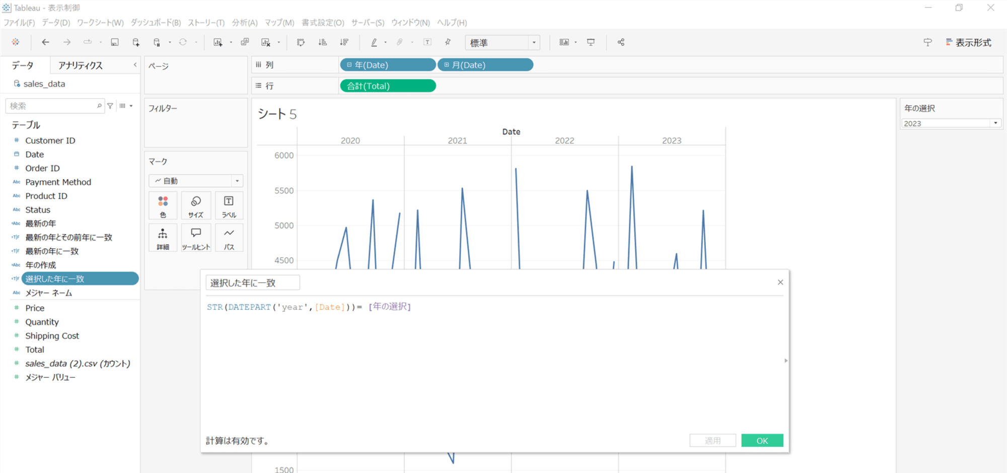Image resolution: width=1007 pixels, height=473 pixels.
Task: Select the Payment Method field
Action: (x=58, y=182)
